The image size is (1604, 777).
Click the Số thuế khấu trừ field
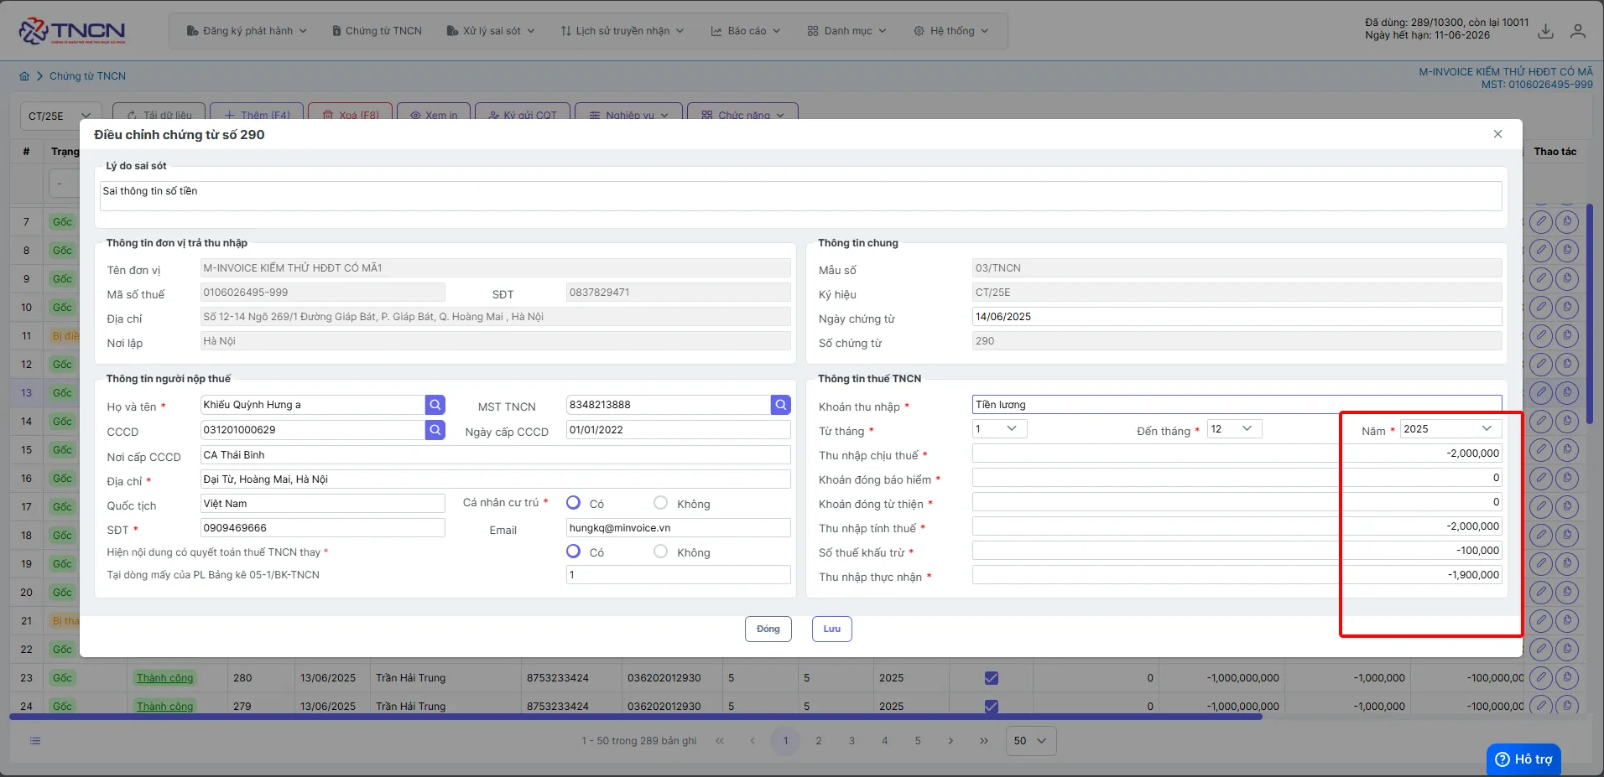pyautogui.click(x=1237, y=551)
